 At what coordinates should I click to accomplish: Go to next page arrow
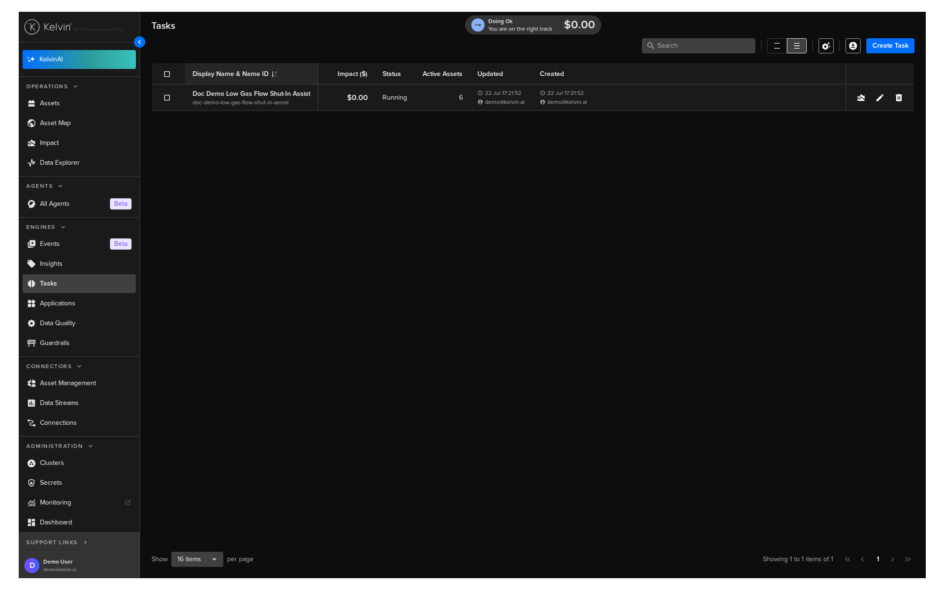point(892,559)
